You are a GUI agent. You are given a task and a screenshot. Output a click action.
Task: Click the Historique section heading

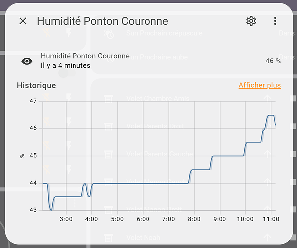tap(36, 85)
